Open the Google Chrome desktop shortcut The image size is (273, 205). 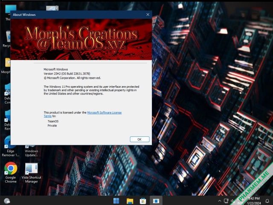11,172
